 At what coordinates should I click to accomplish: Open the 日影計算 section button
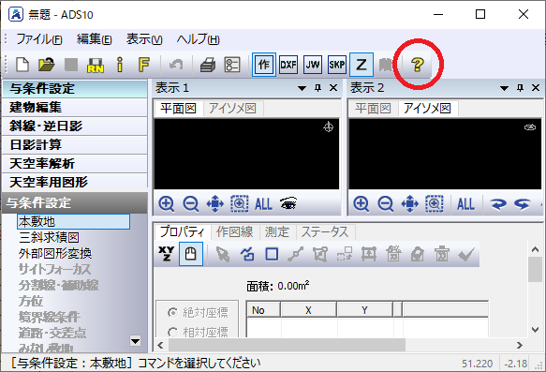[75, 145]
